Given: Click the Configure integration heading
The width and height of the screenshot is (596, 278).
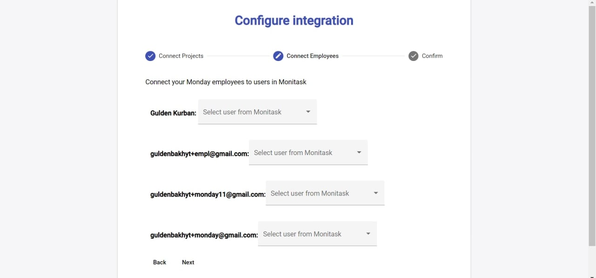Looking at the screenshot, I should (294, 20).
